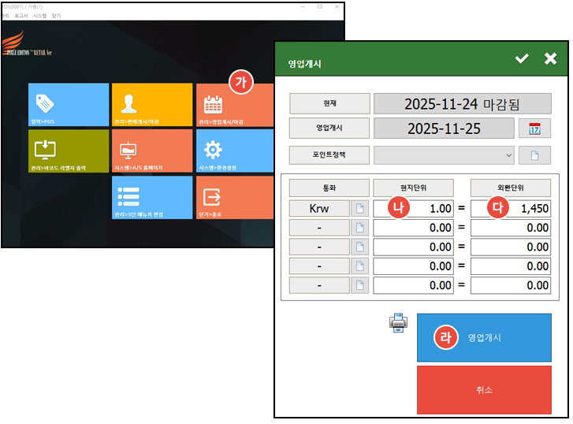Open the 시스템>A/S 홈페이지 tile
573x424 pixels.
151,151
